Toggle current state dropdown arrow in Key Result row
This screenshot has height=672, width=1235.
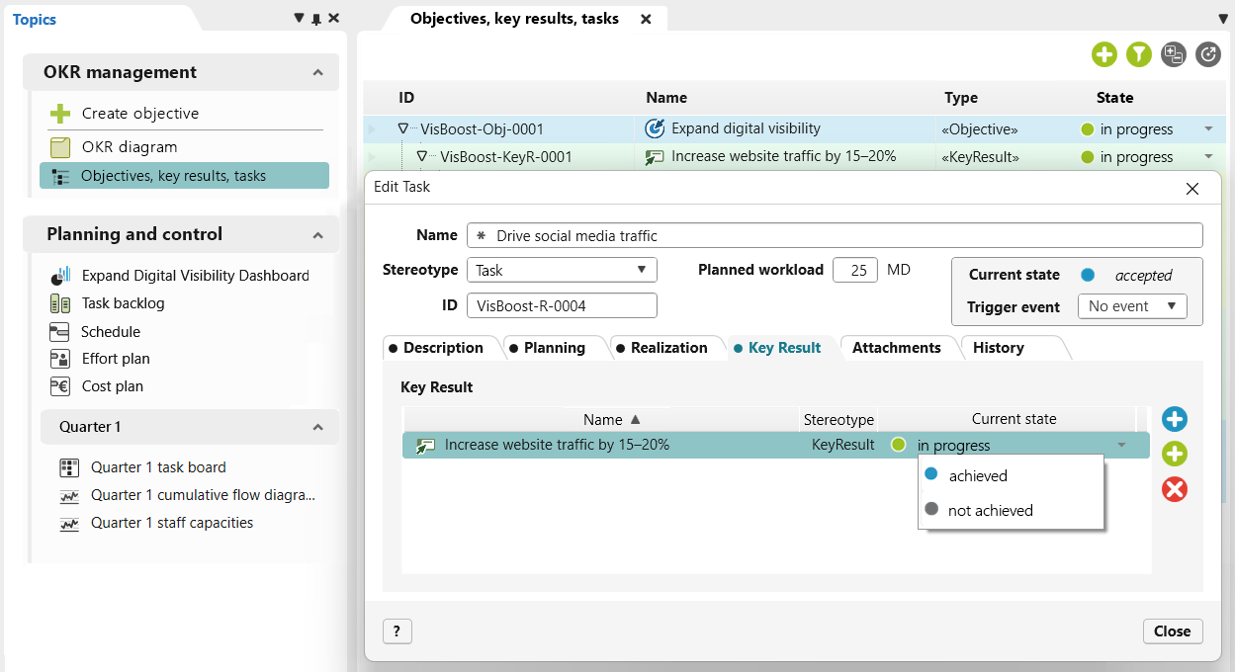coord(1121,446)
